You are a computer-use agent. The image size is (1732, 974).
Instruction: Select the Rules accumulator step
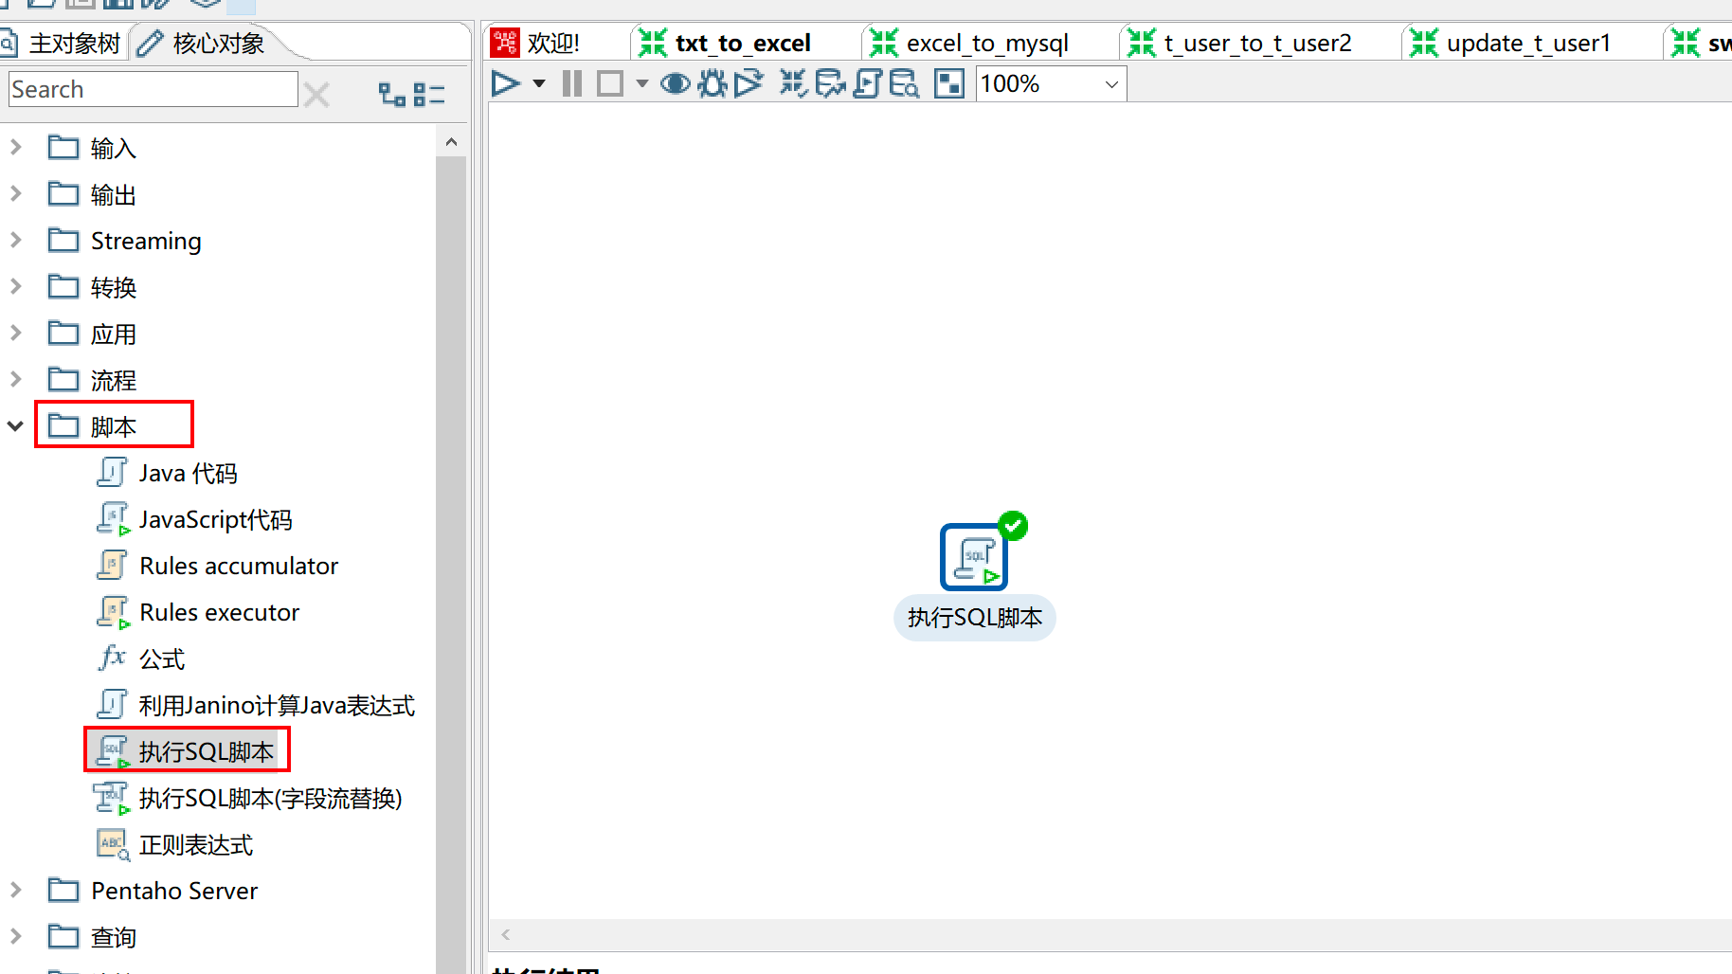[x=217, y=566]
